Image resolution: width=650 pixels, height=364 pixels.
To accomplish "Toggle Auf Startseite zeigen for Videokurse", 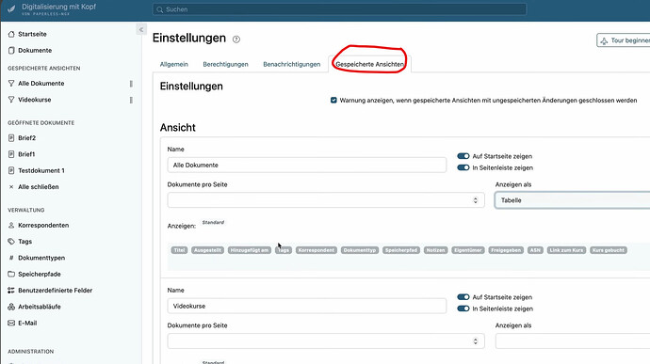I will pyautogui.click(x=463, y=297).
